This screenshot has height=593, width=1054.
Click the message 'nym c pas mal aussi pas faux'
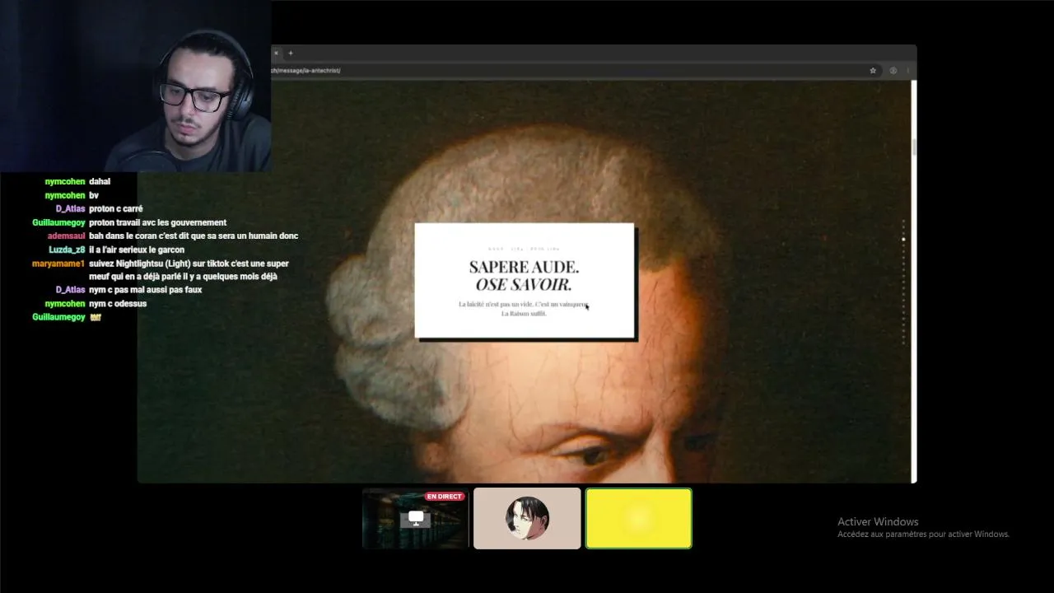145,290
